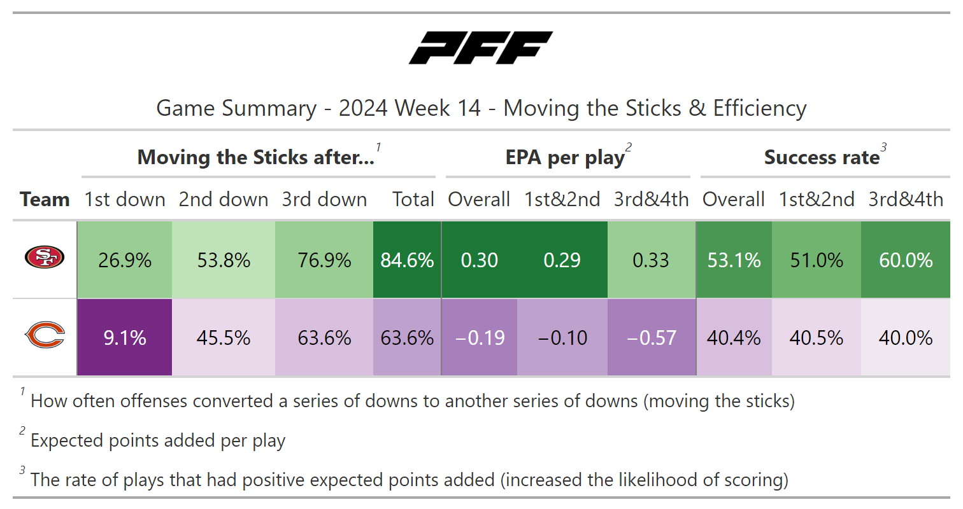The image size is (963, 509).
Task: Click the Bears 9.1% purple cell
Action: [124, 337]
